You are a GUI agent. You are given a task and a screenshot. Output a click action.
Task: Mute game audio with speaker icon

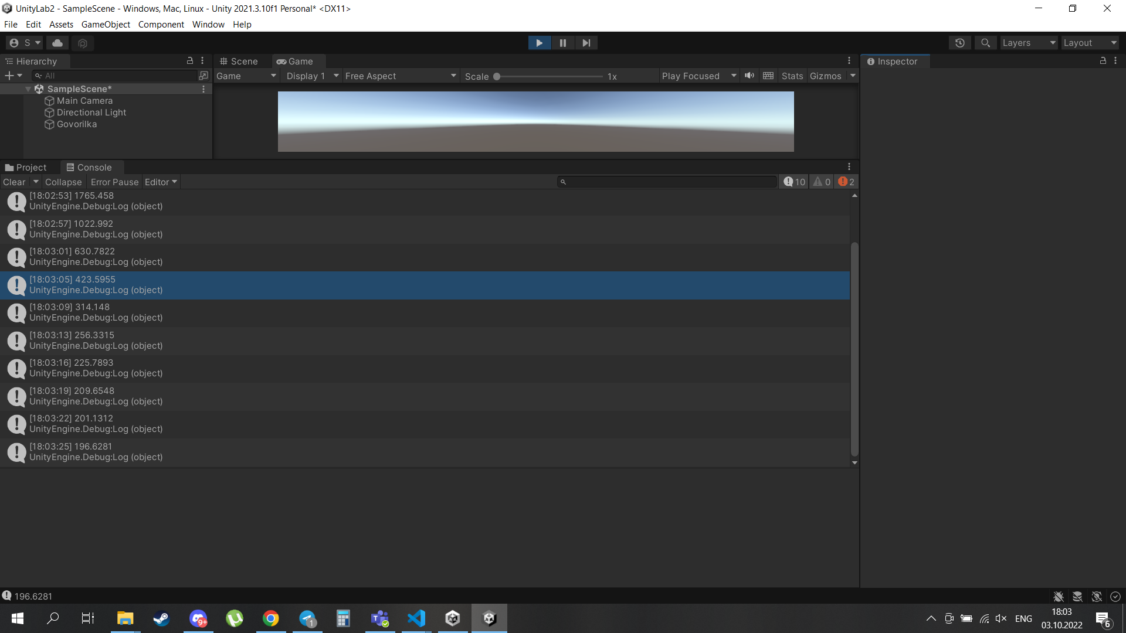click(749, 76)
